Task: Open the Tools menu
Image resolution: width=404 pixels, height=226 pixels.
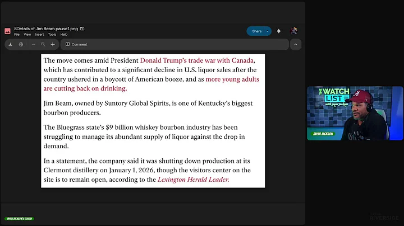Action: pyautogui.click(x=52, y=35)
